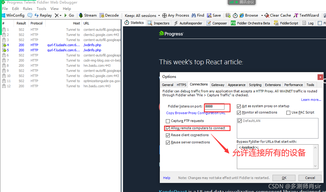
Task: Switch to the Extensions options tab
Action: (x=273, y=85)
